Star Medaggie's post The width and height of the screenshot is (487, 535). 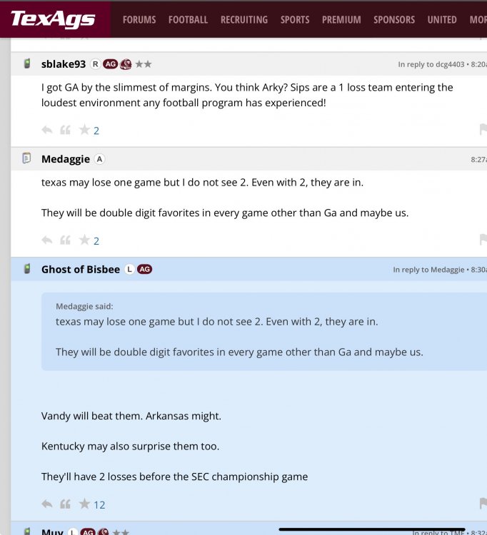click(84, 240)
